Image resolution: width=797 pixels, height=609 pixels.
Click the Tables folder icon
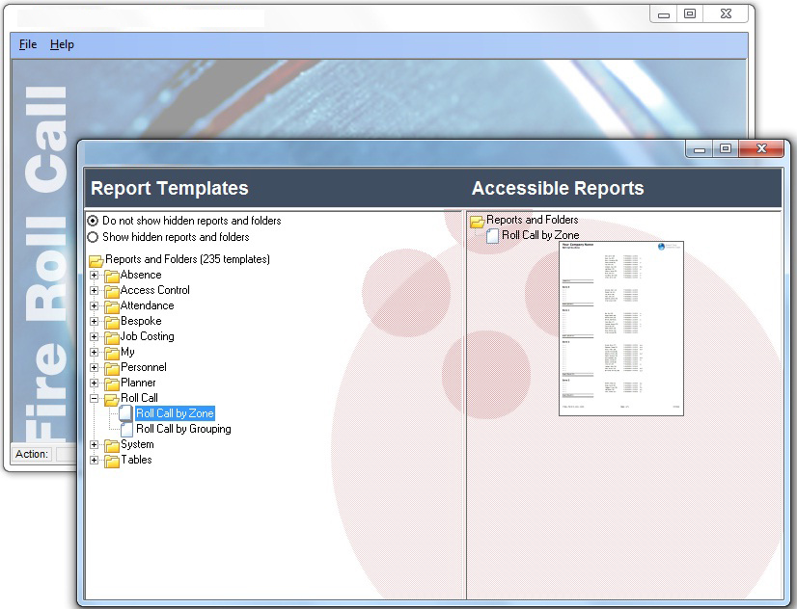112,461
